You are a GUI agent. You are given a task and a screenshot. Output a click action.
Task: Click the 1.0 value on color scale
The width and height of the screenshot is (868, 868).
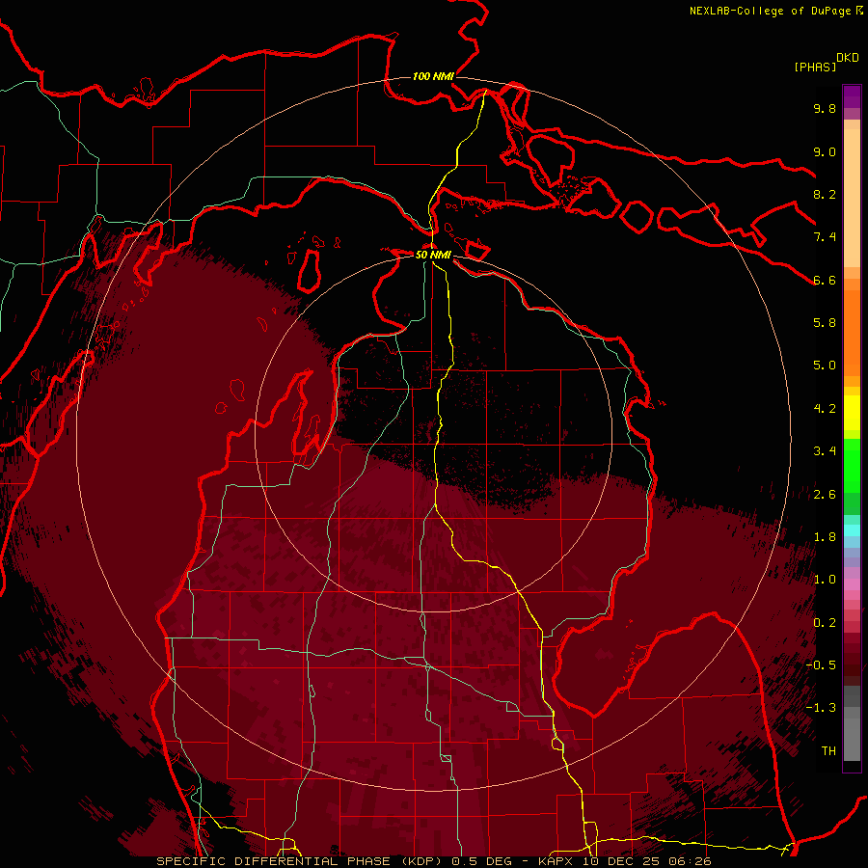[825, 581]
